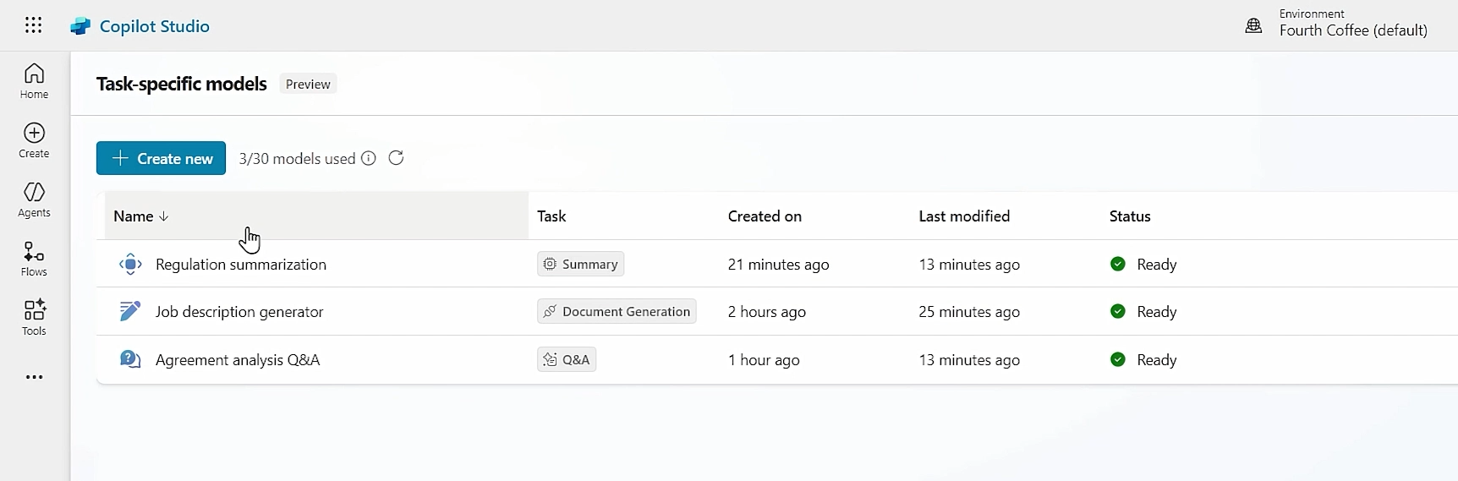Click the 21 minutes ago created cell
The height and width of the screenshot is (481, 1458).
778,264
